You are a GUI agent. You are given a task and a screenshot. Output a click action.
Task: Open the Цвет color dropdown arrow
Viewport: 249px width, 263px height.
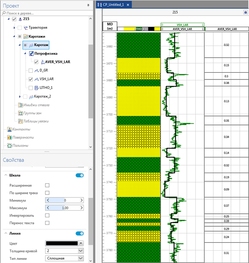click(x=81, y=243)
